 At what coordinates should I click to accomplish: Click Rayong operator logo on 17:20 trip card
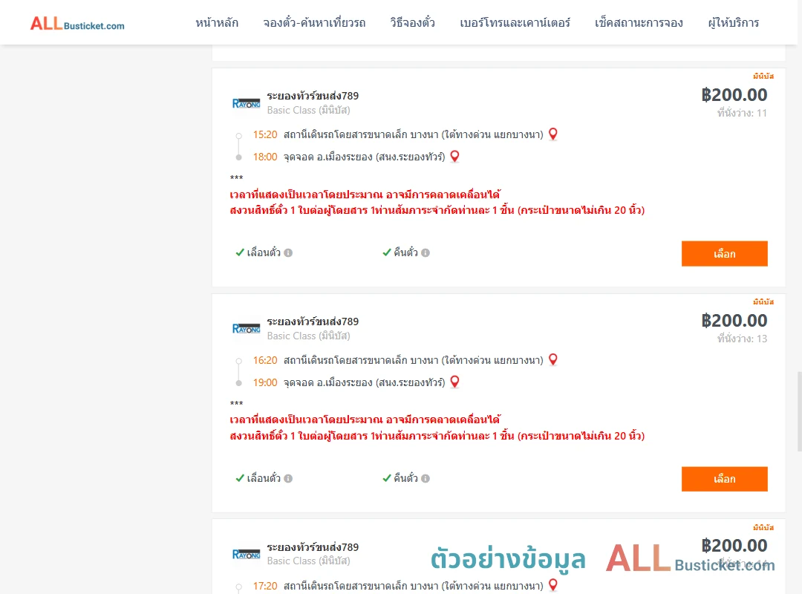click(x=246, y=554)
